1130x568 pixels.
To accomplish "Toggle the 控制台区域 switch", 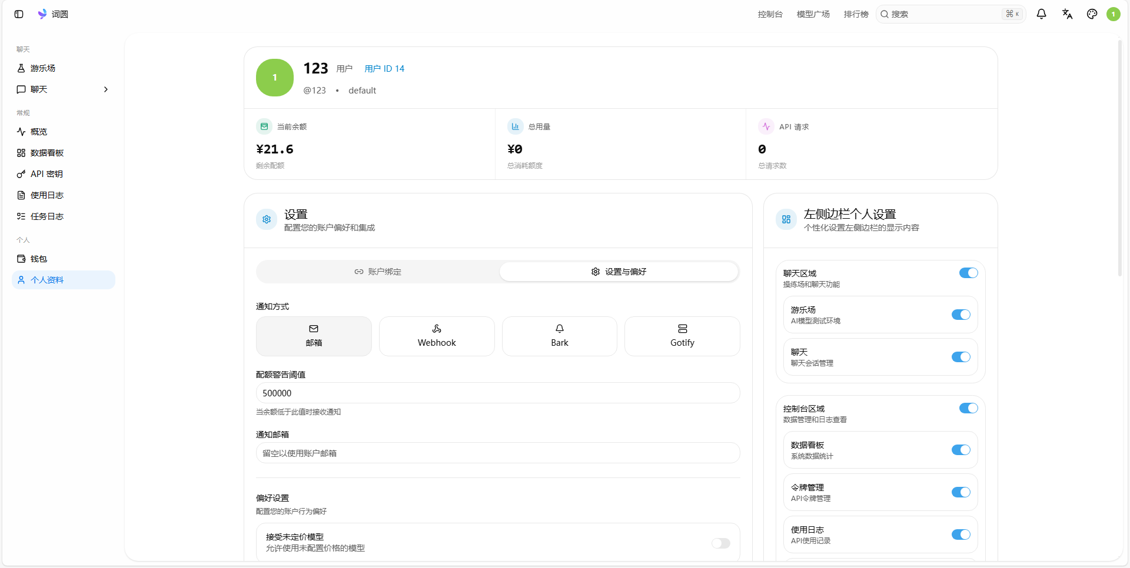I will (x=969, y=408).
